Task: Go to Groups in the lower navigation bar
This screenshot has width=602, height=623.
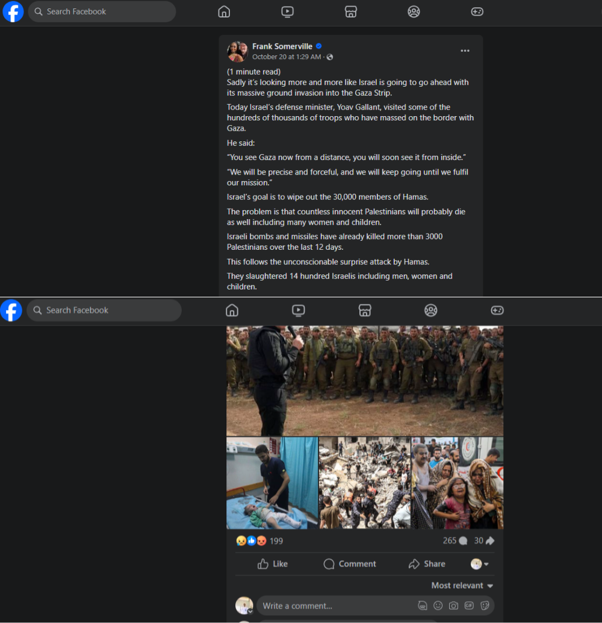Action: [x=431, y=311]
